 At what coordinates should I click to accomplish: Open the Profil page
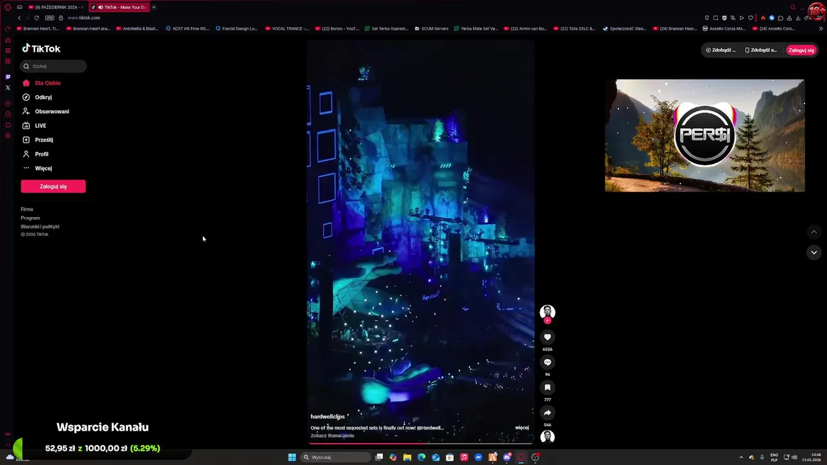(x=36, y=154)
